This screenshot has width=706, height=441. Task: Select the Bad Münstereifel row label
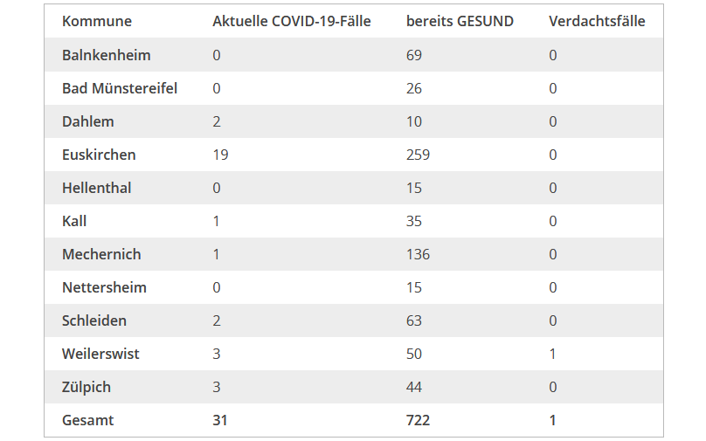point(120,88)
